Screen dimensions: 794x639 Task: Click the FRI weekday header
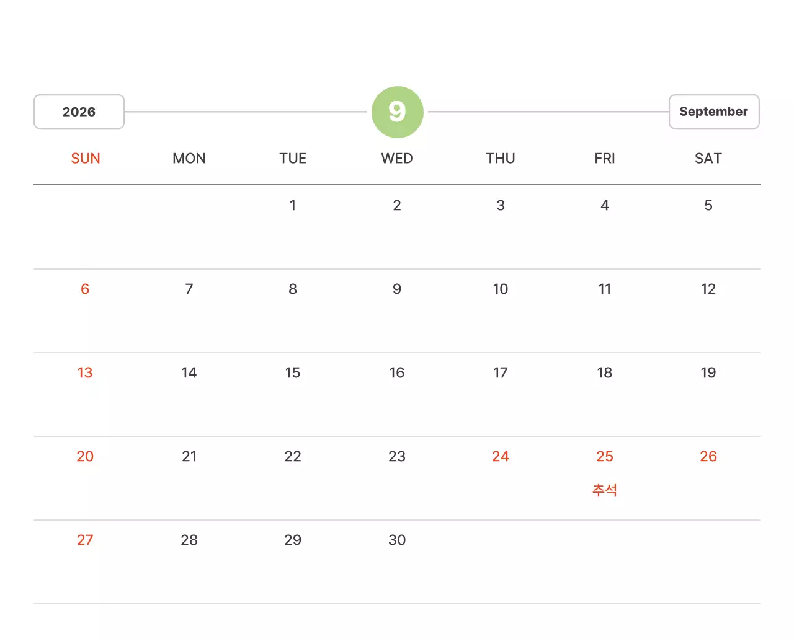tap(605, 159)
